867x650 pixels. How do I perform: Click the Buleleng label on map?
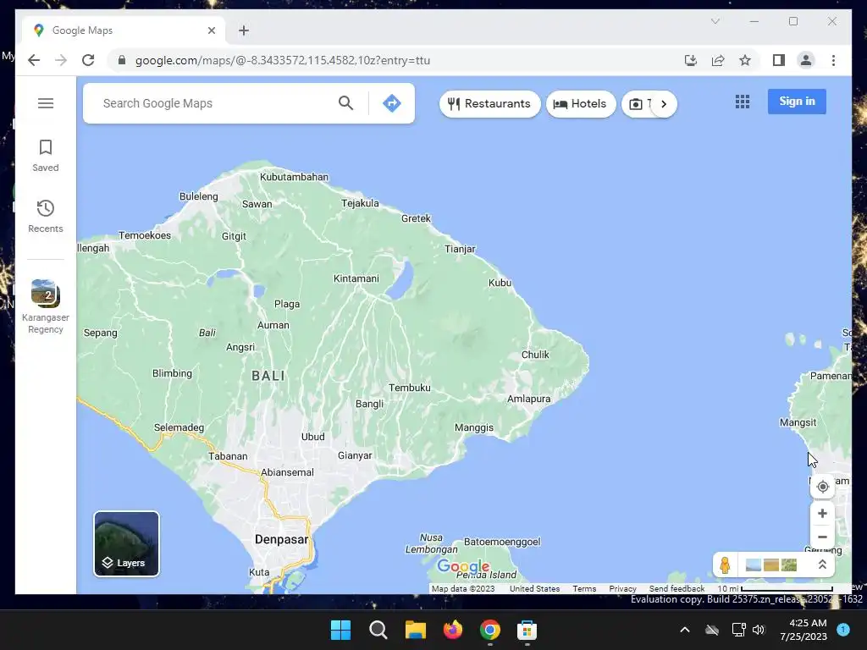tap(198, 196)
